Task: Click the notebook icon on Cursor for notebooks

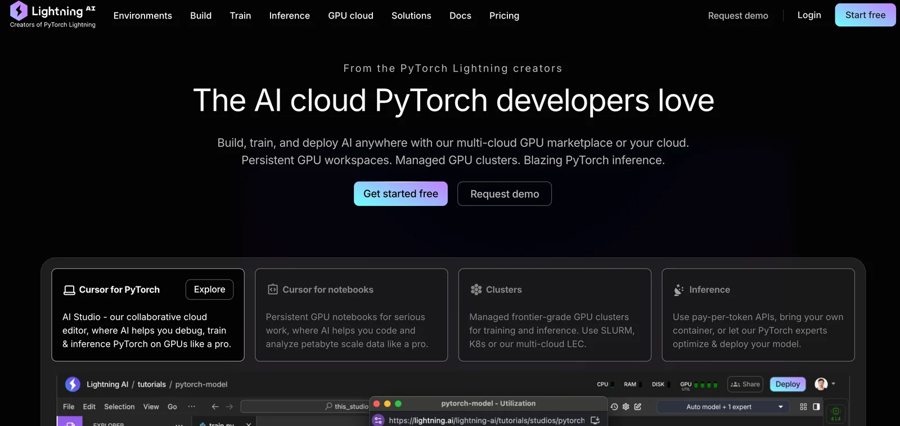Action: tap(273, 289)
